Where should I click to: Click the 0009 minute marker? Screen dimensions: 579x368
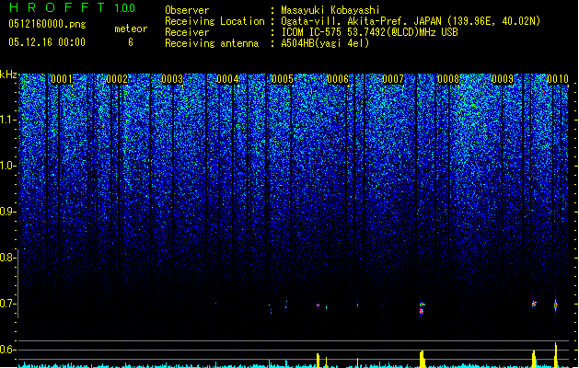pos(503,79)
